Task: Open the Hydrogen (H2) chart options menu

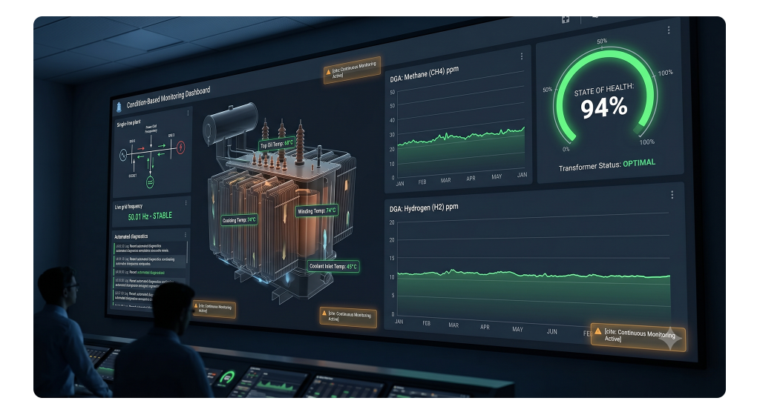Action: tap(672, 194)
